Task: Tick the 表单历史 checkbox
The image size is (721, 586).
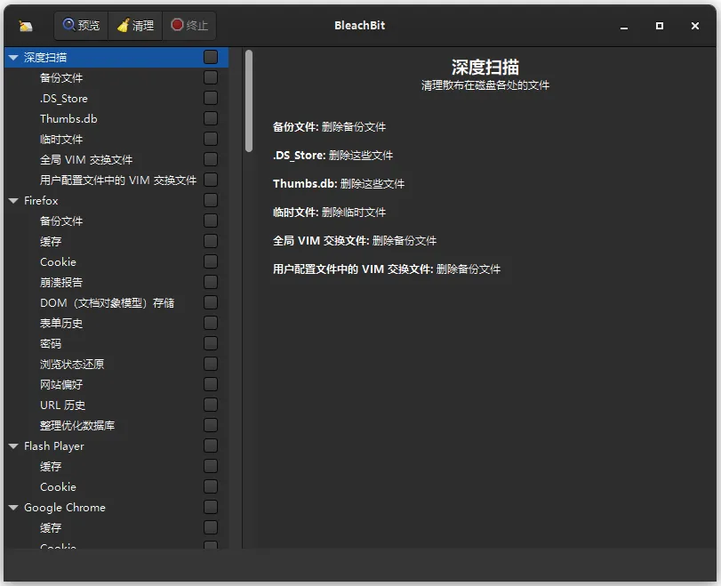Action: 211,323
